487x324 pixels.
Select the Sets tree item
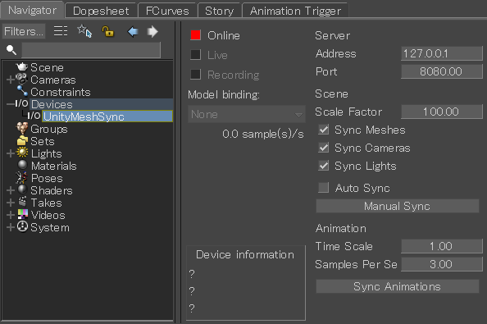coord(43,141)
